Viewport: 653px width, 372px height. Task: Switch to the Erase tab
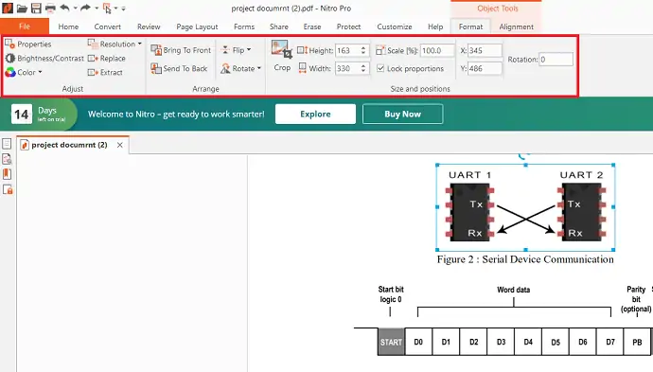[x=312, y=27]
